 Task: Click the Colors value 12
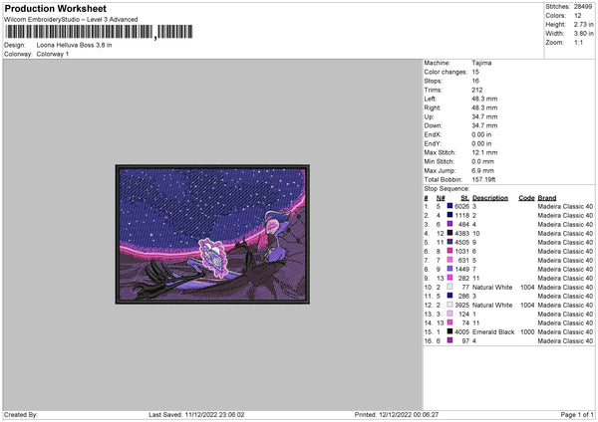577,16
